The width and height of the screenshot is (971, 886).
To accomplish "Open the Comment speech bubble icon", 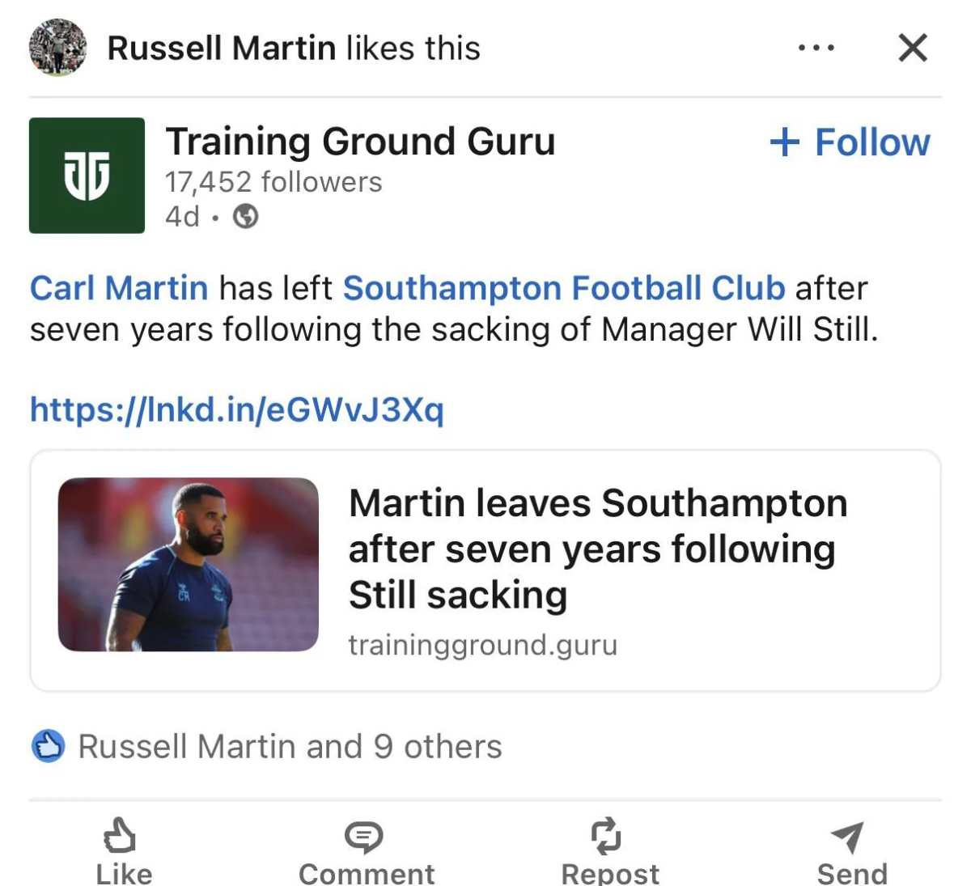I will 364,837.
